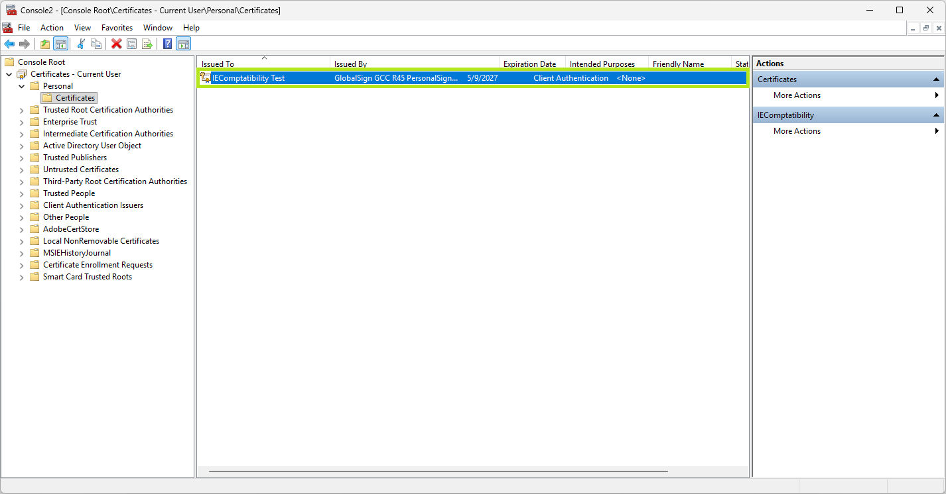The image size is (946, 494).
Task: Expand the Enterprise Trust node
Action: pyautogui.click(x=22, y=122)
